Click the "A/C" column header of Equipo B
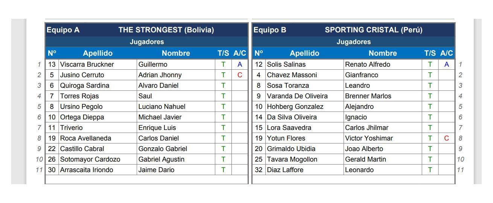493x203 pixels. pyautogui.click(x=446, y=53)
